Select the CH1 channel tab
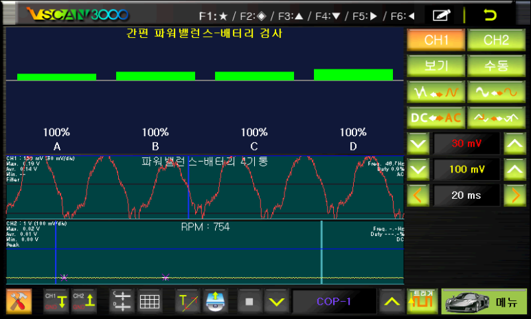 click(x=436, y=40)
